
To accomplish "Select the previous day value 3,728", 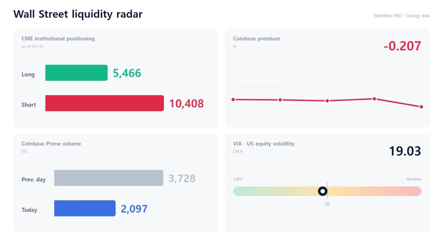I will pyautogui.click(x=182, y=179).
